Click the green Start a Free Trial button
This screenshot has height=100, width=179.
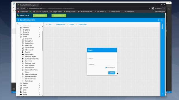point(59,16)
